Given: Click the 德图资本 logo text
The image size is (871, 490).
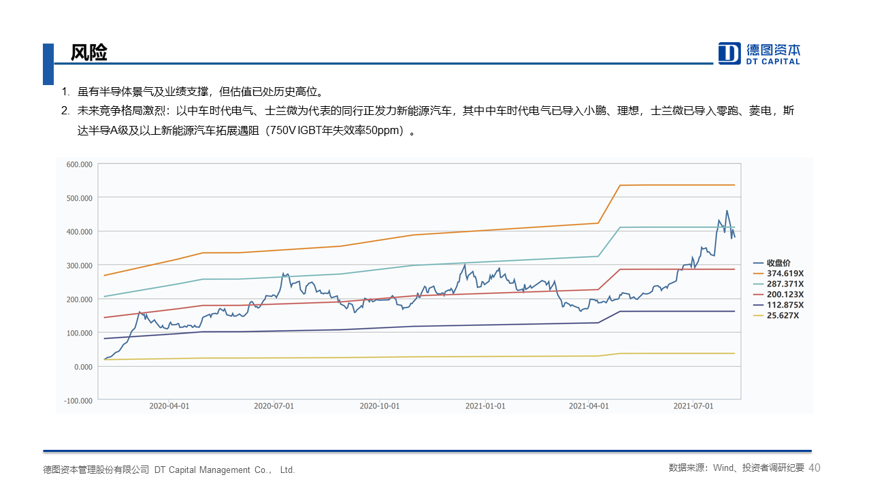Looking at the screenshot, I should coord(773,50).
